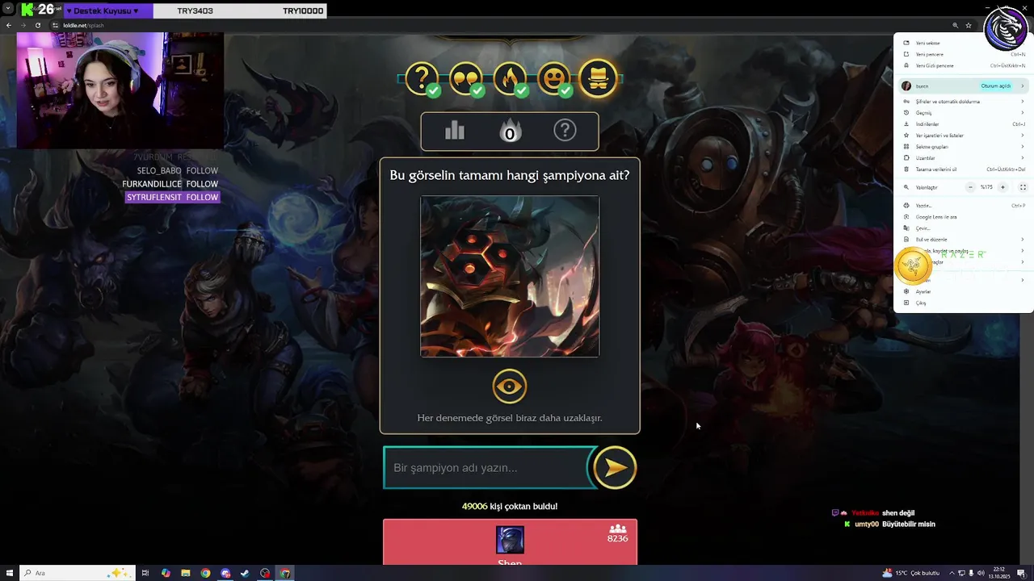This screenshot has width=1034, height=581.
Task: Open the zoom magnifier icon in address bar
Action: click(x=956, y=25)
